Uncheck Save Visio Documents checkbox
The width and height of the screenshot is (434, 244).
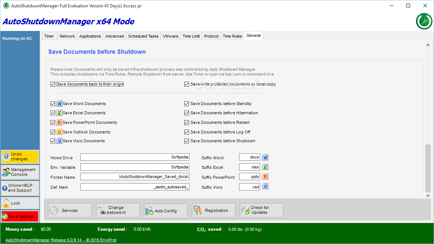[x=53, y=141]
